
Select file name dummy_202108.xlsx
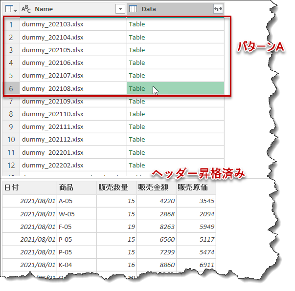point(52,88)
